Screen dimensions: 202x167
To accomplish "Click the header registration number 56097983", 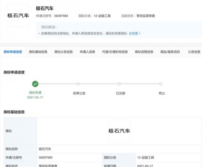I will pyautogui.click(x=61, y=16).
